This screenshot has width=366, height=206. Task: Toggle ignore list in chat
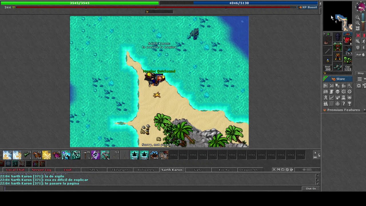click(287, 170)
